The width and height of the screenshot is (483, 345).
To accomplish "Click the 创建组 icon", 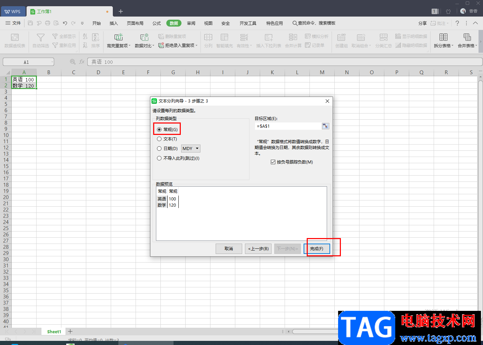I will coord(342,37).
